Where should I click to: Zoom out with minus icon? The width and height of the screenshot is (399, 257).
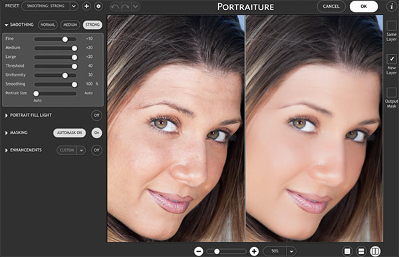199,252
